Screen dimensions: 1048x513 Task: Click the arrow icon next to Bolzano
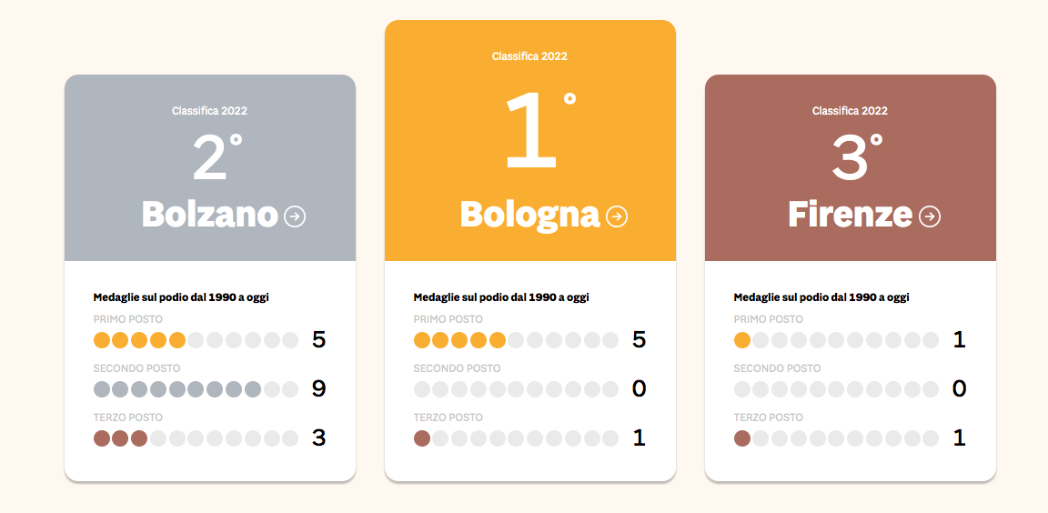[295, 216]
